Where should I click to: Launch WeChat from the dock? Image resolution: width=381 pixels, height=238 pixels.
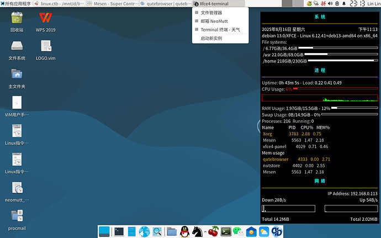(x=237, y=231)
